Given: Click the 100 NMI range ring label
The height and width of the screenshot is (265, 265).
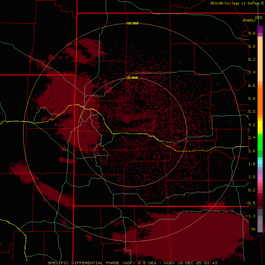Looking at the screenshot, I should point(132,23).
